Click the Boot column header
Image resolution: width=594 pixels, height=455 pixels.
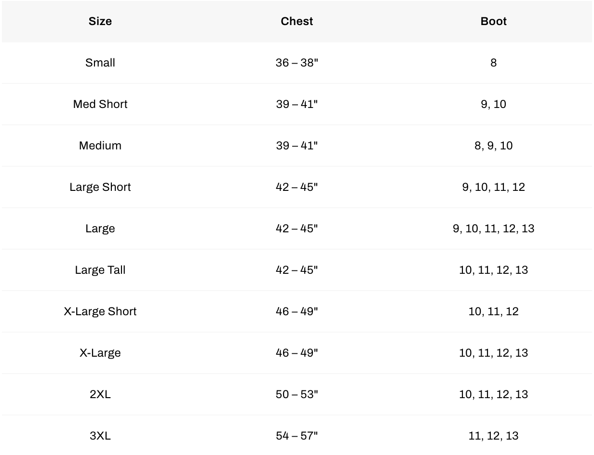(x=494, y=21)
